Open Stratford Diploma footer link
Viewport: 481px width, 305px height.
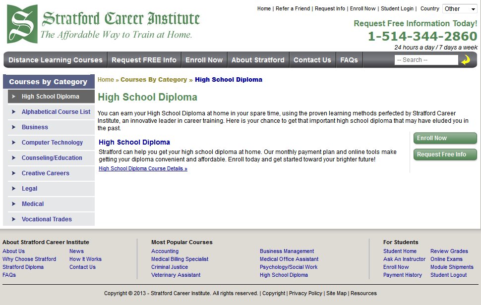pos(23,267)
